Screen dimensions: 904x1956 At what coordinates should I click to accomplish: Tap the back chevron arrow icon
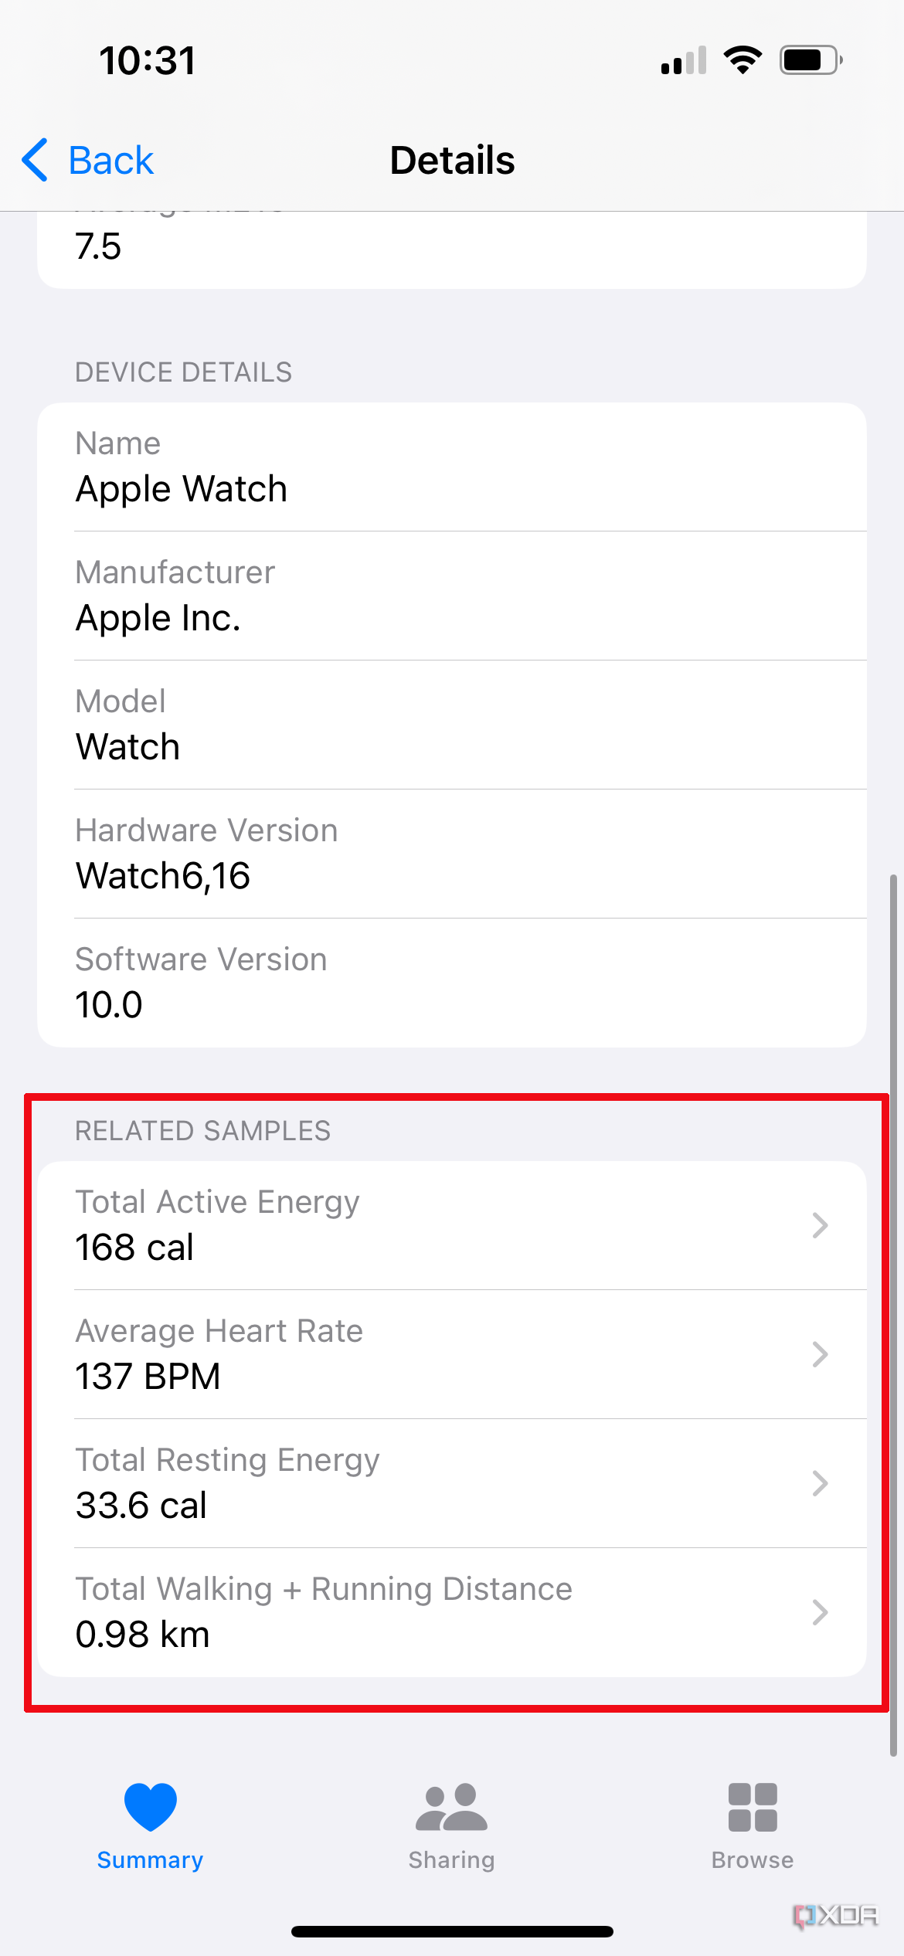[x=34, y=160]
